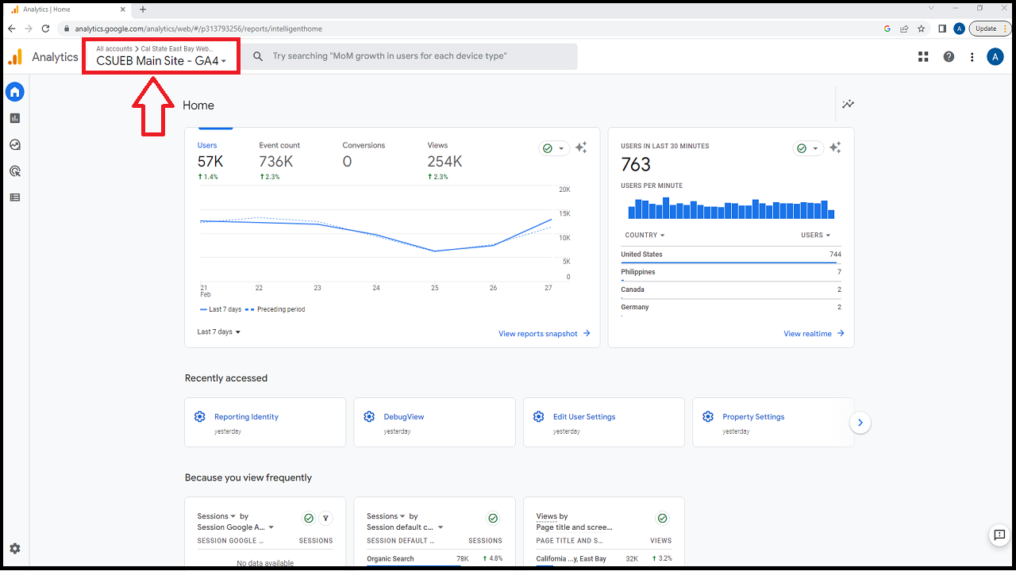Open Sessions metric dropdown on Google Ads card
The image size is (1016, 571).
pyautogui.click(x=217, y=516)
